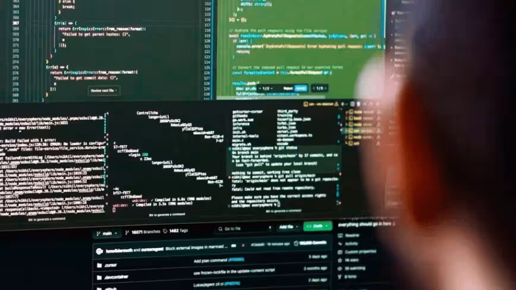Expand commit message with ellipsis button
Image resolution: width=516 pixels, height=290 pixels.
[x=233, y=245]
